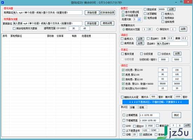Click 说明 button beside 音频淡入

pos(140,39)
